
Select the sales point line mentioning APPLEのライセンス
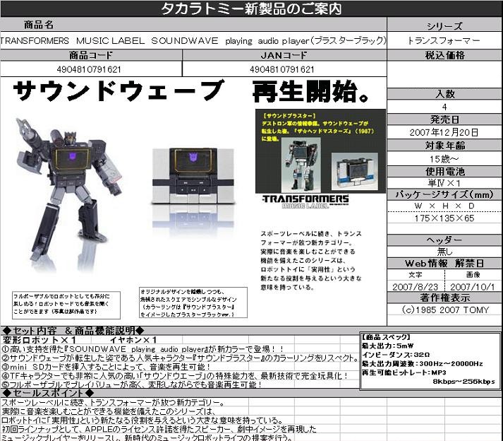[159, 429]
